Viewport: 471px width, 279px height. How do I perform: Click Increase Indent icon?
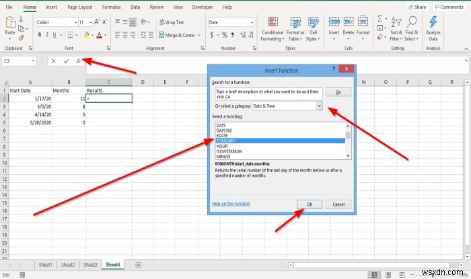pos(151,35)
